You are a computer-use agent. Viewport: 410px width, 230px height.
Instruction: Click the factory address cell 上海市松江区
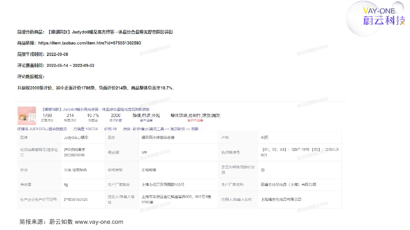click(178, 184)
